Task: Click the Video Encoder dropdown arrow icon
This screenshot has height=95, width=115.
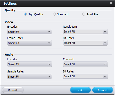Action: click(x=49, y=32)
